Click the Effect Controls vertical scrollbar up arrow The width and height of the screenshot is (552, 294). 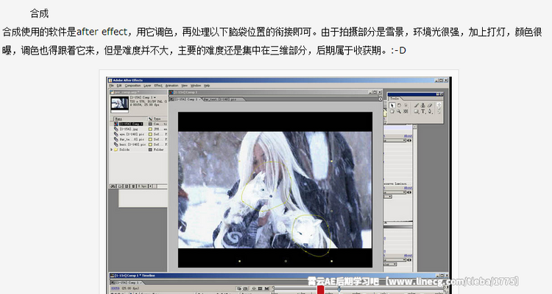tap(415, 127)
